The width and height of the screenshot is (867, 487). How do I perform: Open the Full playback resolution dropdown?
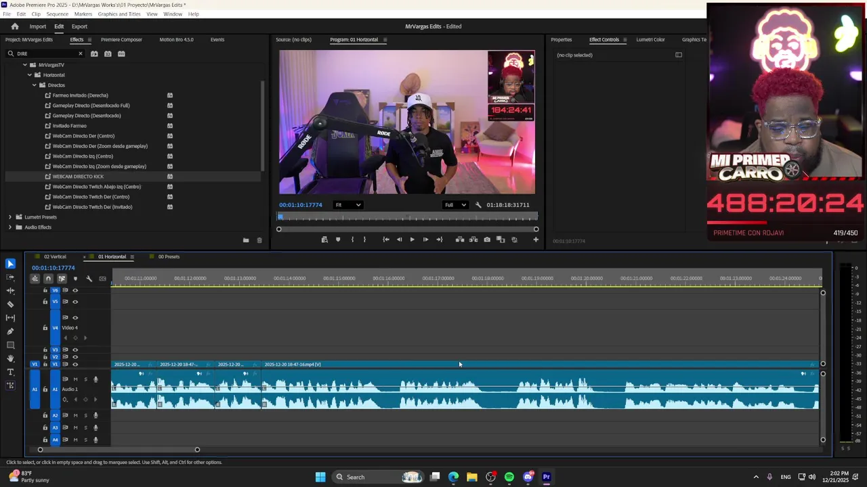[x=455, y=205]
